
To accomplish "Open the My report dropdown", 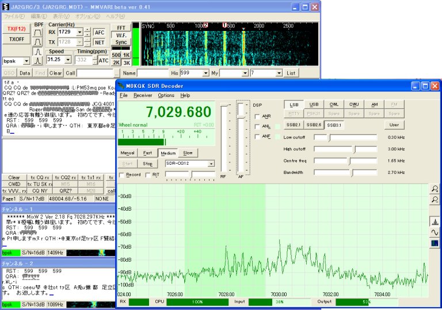I will point(245,73).
